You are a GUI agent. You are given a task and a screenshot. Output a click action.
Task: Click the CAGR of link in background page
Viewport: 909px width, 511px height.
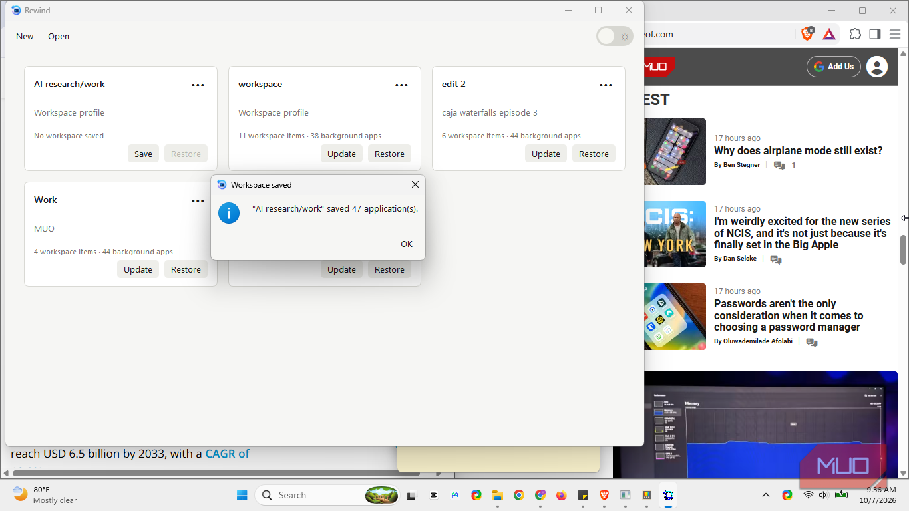227,454
